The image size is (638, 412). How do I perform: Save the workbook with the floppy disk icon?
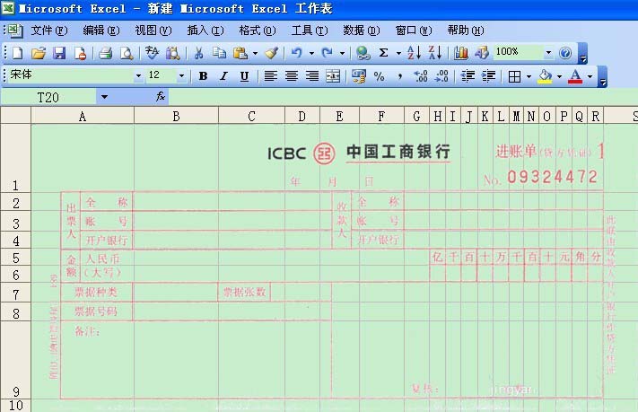click(59, 53)
